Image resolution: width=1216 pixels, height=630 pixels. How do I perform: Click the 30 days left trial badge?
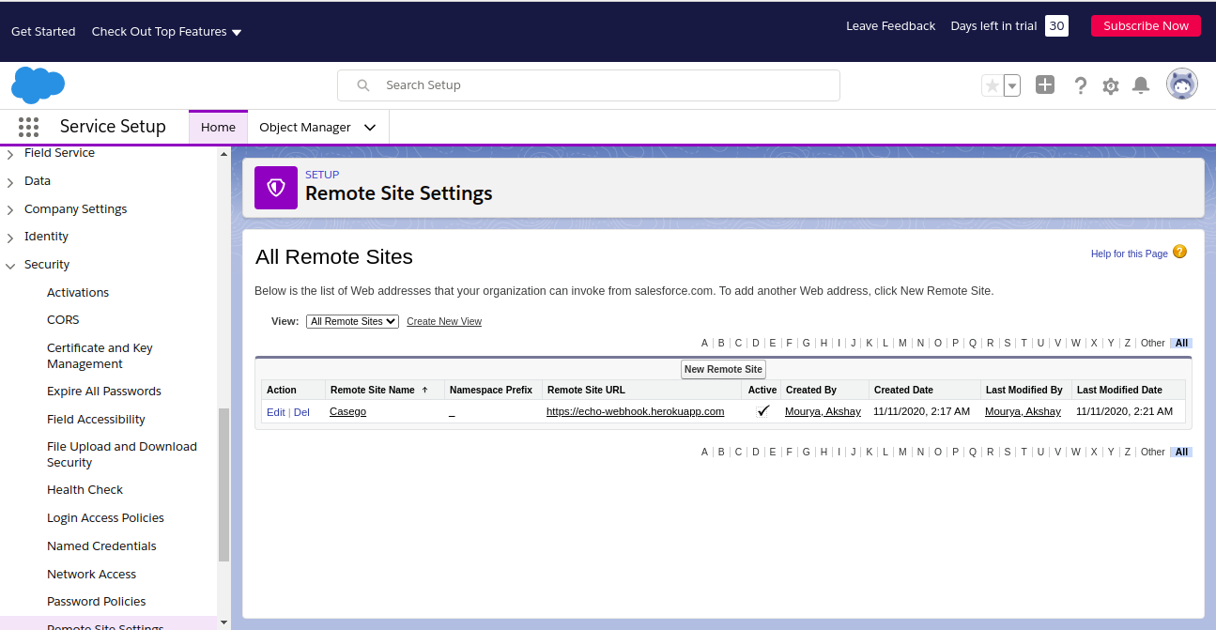pyautogui.click(x=1056, y=26)
